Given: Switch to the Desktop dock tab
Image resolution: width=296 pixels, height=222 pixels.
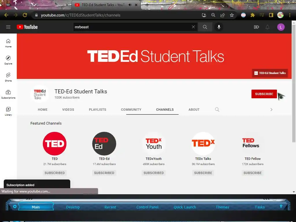Looking at the screenshot, I should tap(73, 207).
